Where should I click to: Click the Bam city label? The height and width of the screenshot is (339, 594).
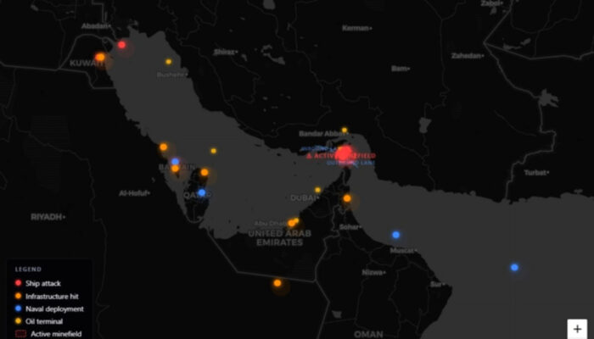click(x=401, y=69)
